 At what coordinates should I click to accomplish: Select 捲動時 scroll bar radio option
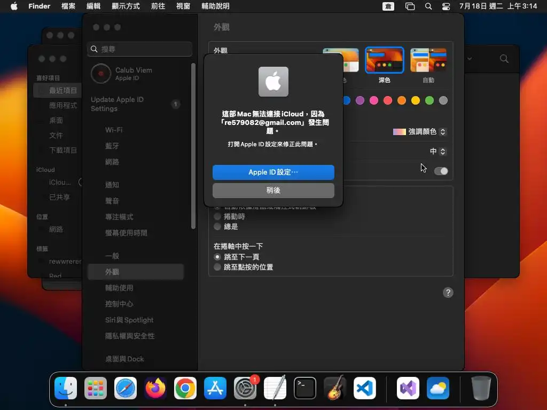[217, 217]
